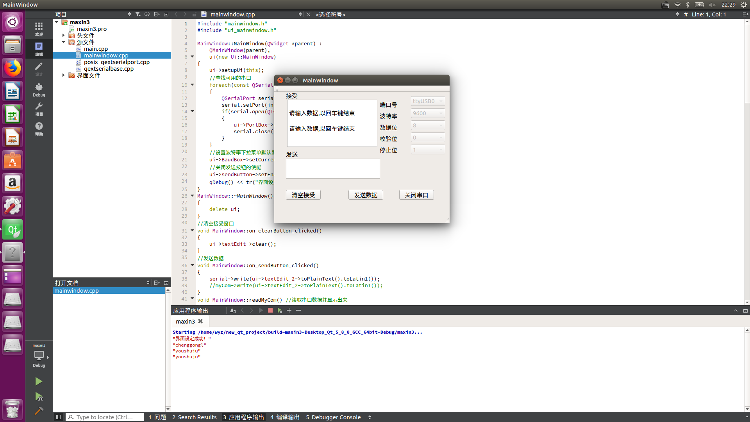Click 清空接受 button
Image resolution: width=750 pixels, height=422 pixels.
tap(303, 195)
